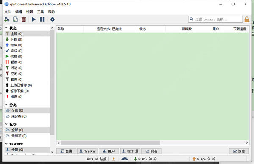
Task: Select 无标签 (0) tag
Action: pyautogui.click(x=27, y=136)
